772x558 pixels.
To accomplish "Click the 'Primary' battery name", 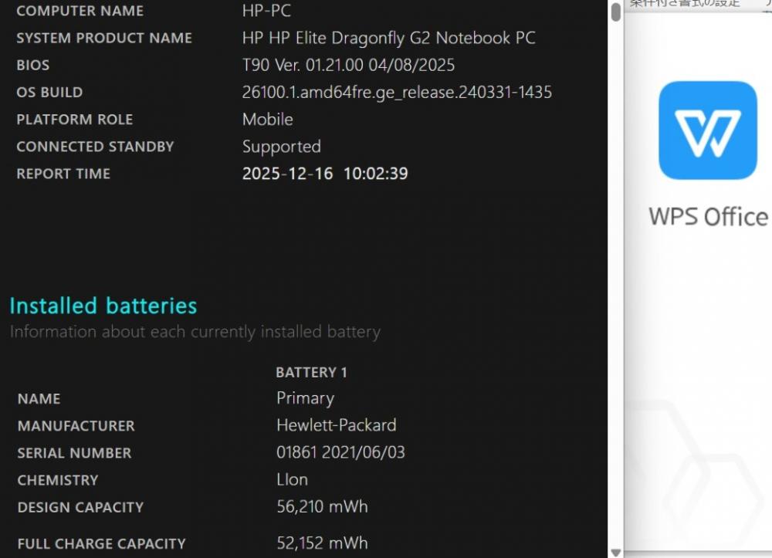I will tap(305, 398).
